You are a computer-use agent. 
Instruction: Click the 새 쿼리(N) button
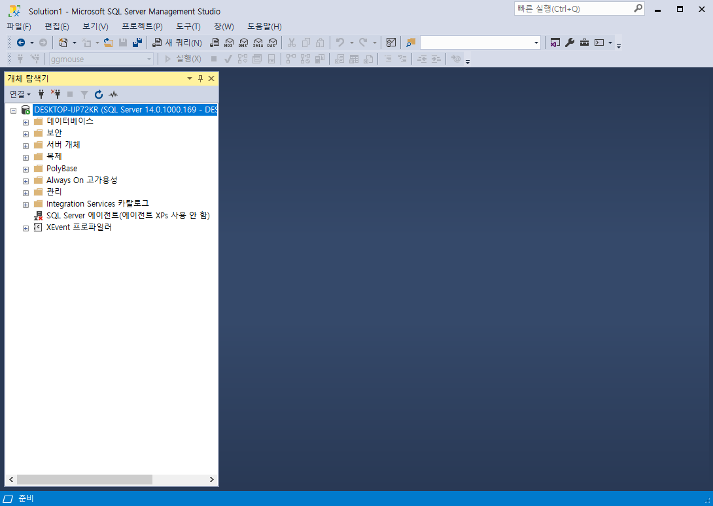pos(177,42)
